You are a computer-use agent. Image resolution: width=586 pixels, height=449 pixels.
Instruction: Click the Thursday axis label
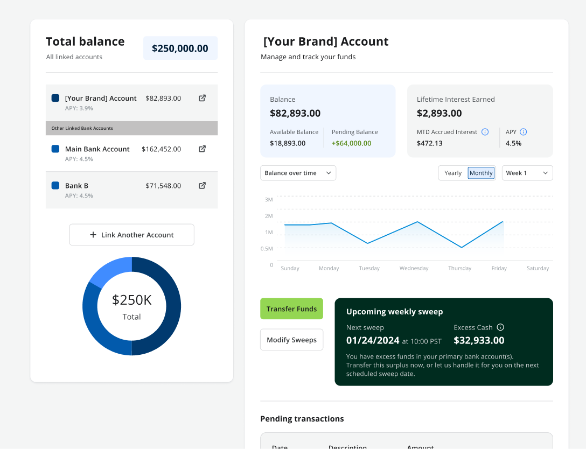(x=459, y=268)
